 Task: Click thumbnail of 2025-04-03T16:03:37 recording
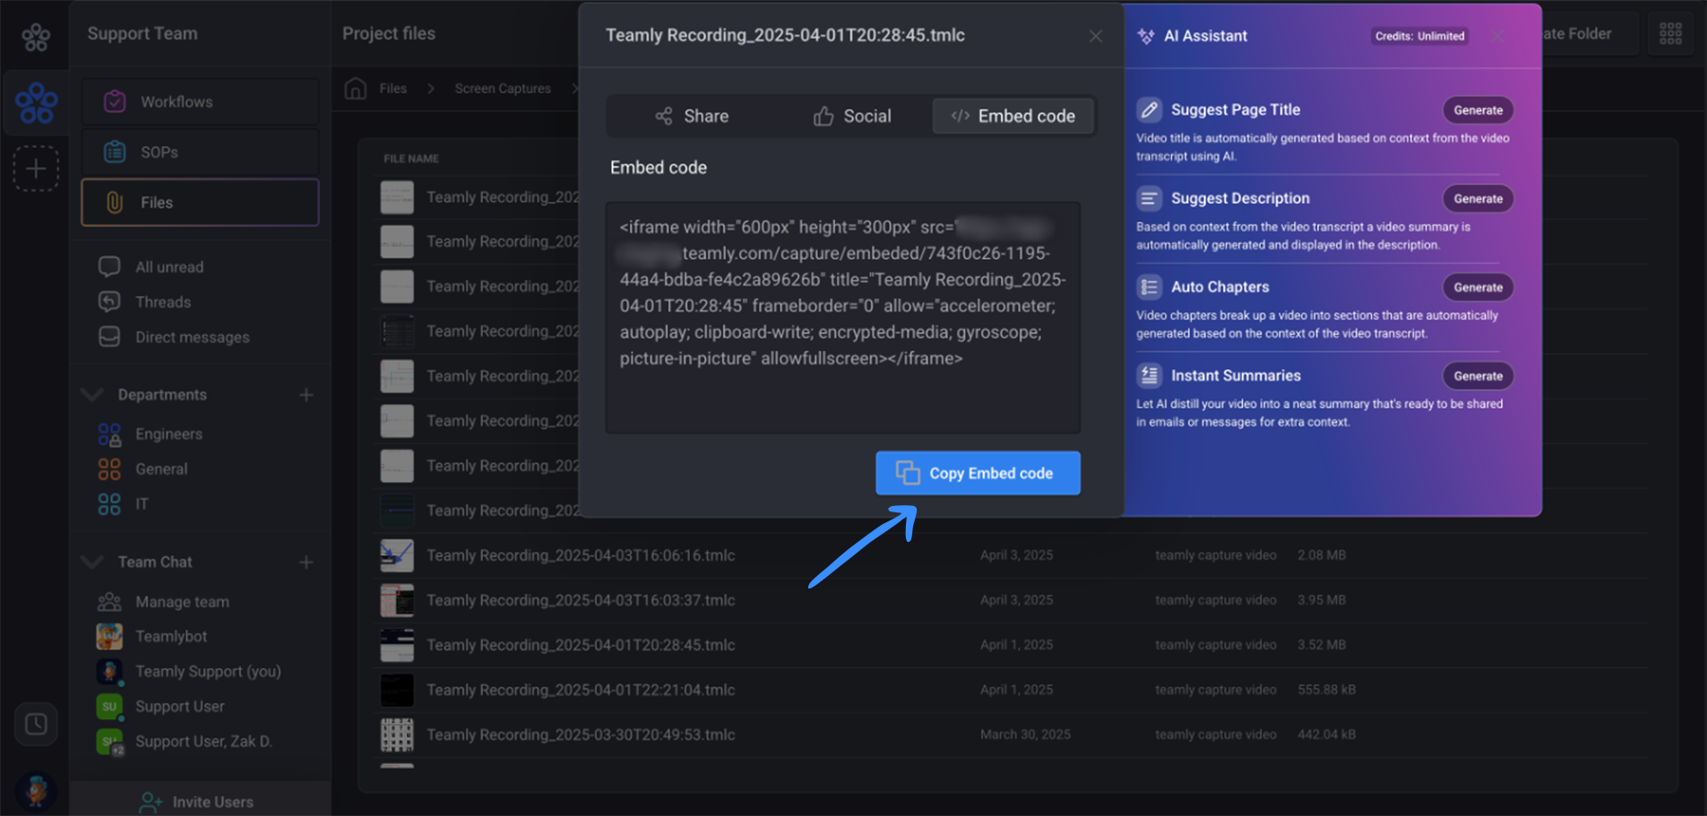(x=397, y=600)
